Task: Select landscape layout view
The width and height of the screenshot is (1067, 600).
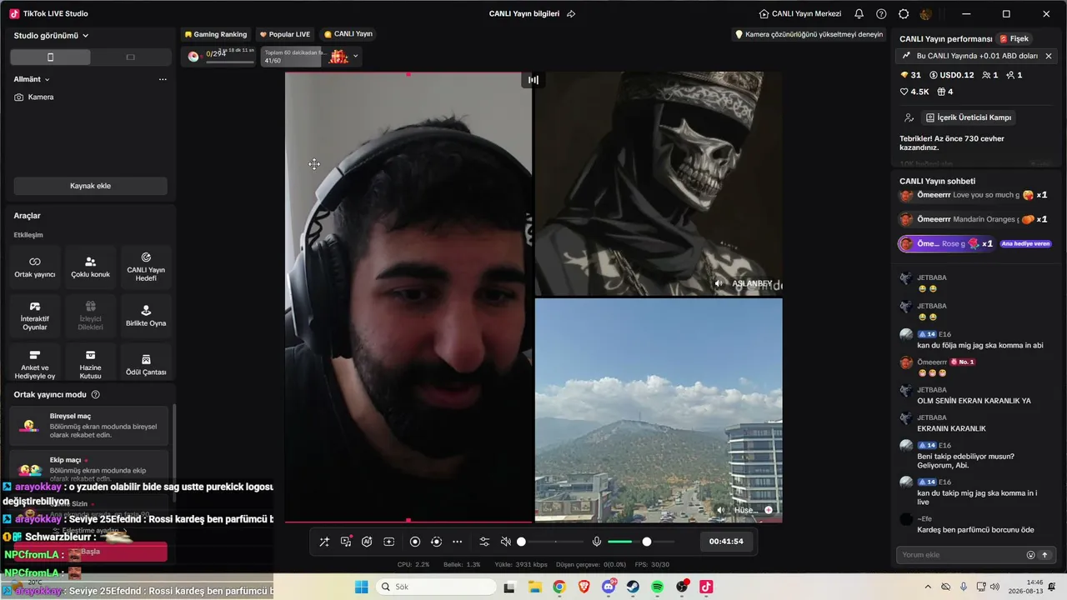Action: pos(130,57)
